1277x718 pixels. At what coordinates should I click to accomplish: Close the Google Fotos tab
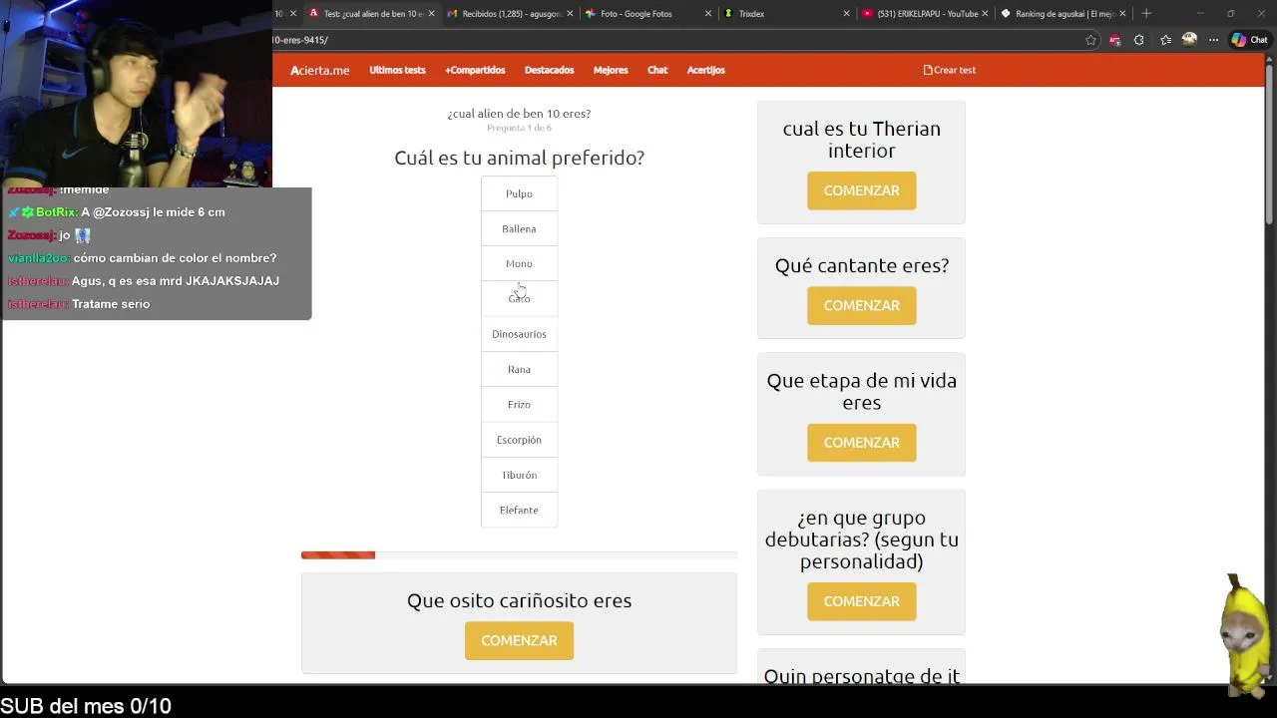(x=708, y=14)
